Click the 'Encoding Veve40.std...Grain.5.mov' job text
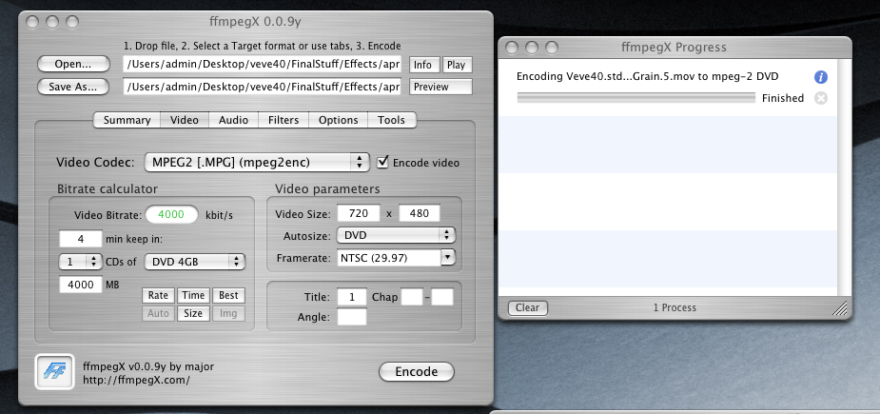Image resolution: width=880 pixels, height=414 pixels. point(648,76)
